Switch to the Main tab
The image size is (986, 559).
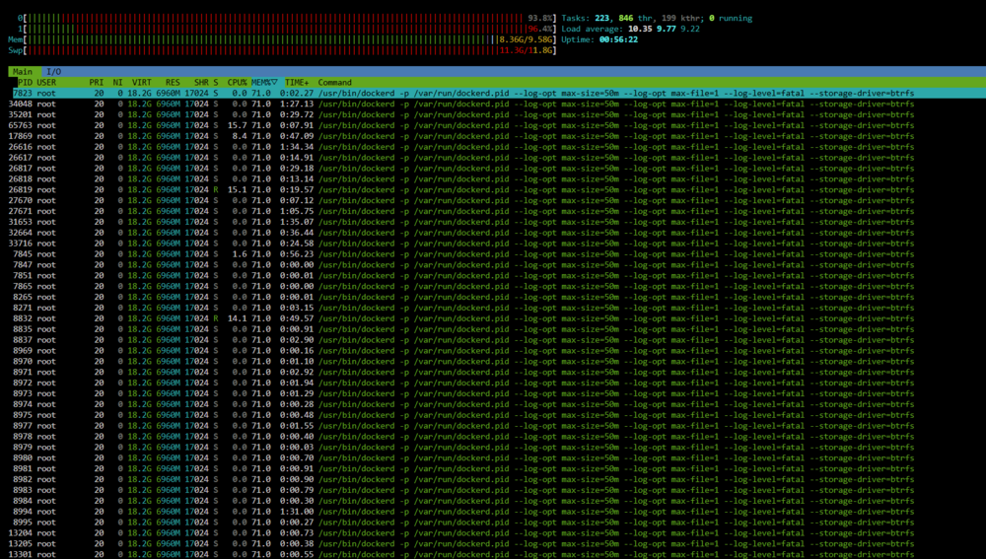point(24,72)
